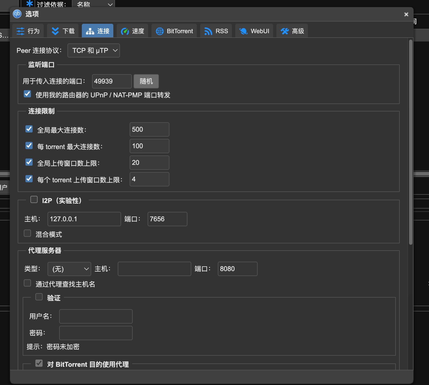Click the Speed (速度) gauge icon
Image resolution: width=429 pixels, height=385 pixels.
125,31
